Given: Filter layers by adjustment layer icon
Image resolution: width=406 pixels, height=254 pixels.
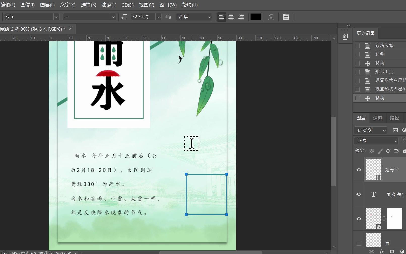Looking at the screenshot, I should click(404, 130).
